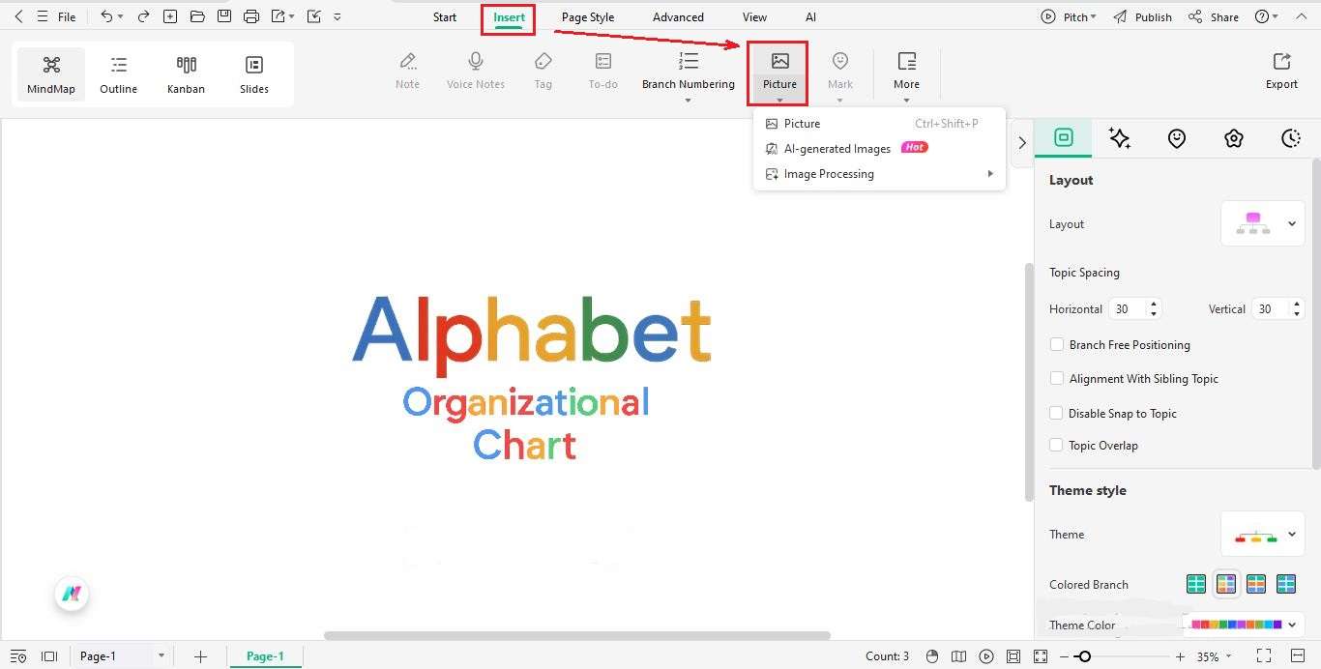Add a To-do item
This screenshot has height=669, width=1321.
[x=603, y=71]
